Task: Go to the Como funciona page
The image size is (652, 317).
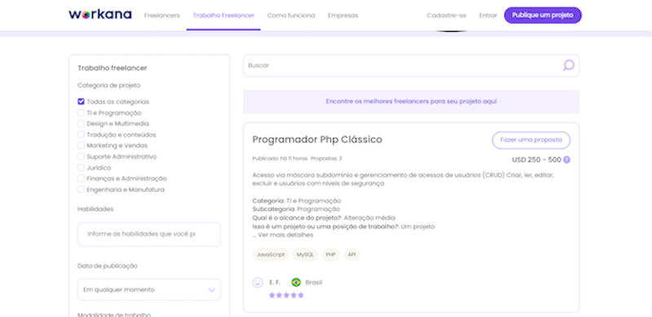Action: [291, 15]
